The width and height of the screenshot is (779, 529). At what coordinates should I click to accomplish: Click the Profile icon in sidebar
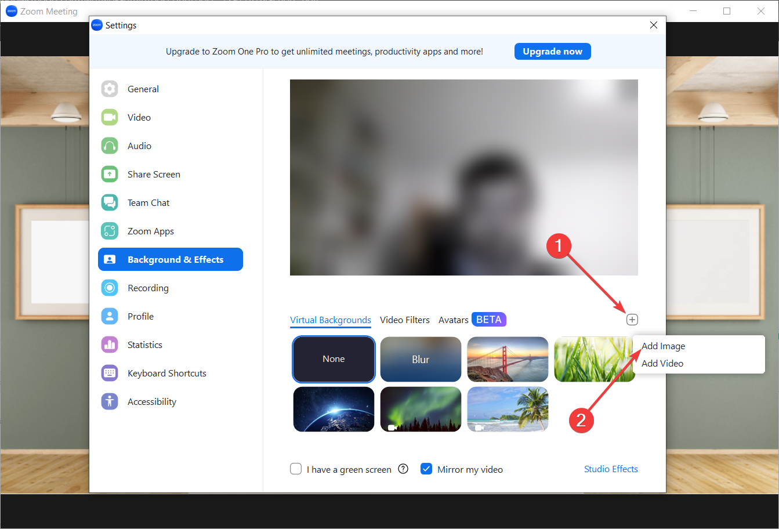pyautogui.click(x=110, y=316)
